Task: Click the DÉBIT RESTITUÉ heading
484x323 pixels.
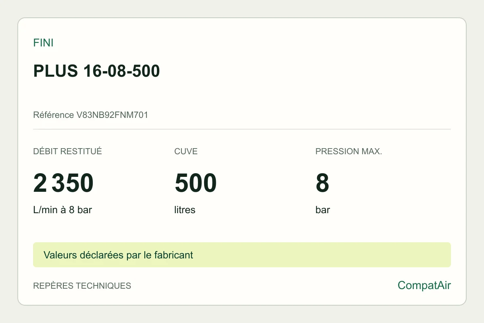Action: coord(67,151)
